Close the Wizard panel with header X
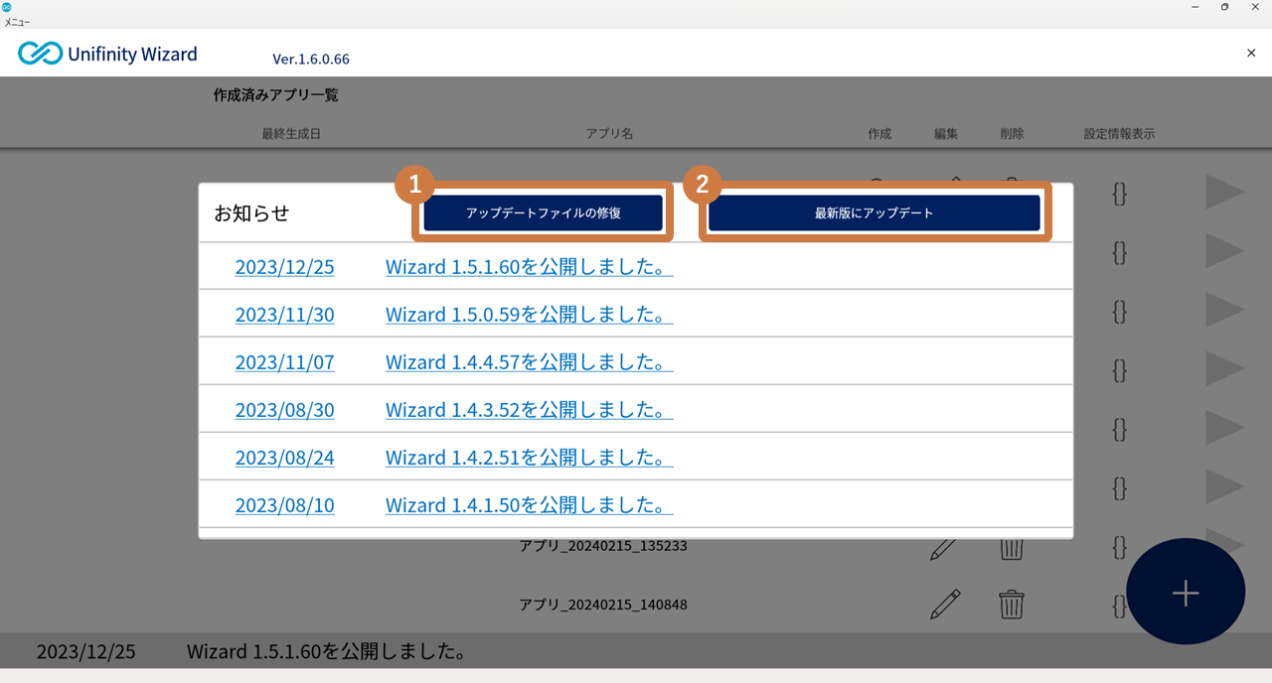This screenshot has width=1272, height=683. (x=1250, y=54)
